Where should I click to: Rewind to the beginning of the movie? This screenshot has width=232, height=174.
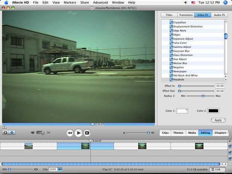70,133
